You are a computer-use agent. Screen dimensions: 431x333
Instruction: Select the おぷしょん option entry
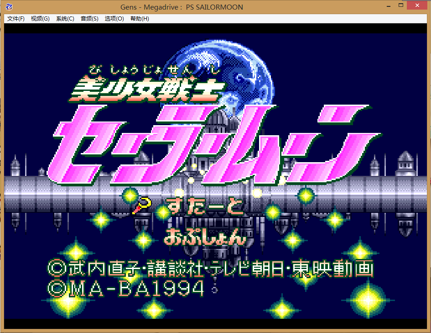pyautogui.click(x=205, y=237)
